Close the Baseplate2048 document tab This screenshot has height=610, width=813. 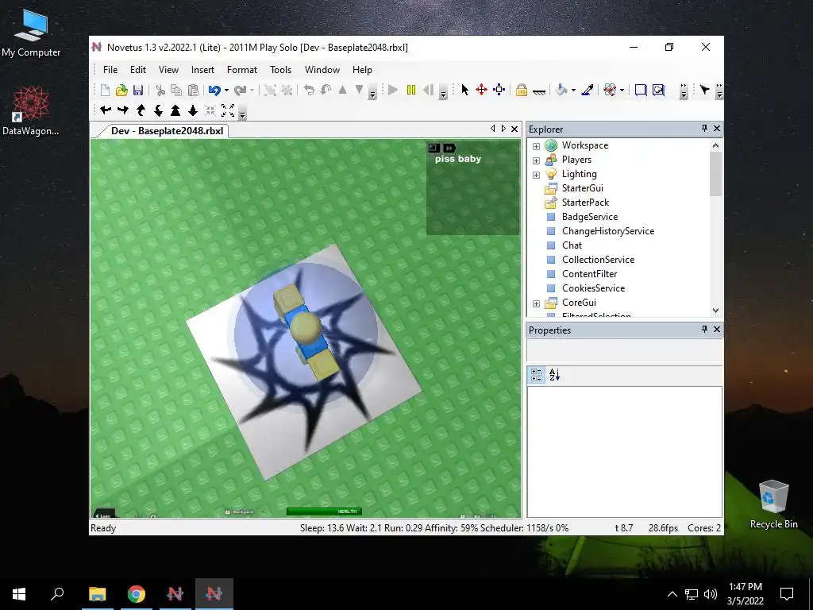514,129
